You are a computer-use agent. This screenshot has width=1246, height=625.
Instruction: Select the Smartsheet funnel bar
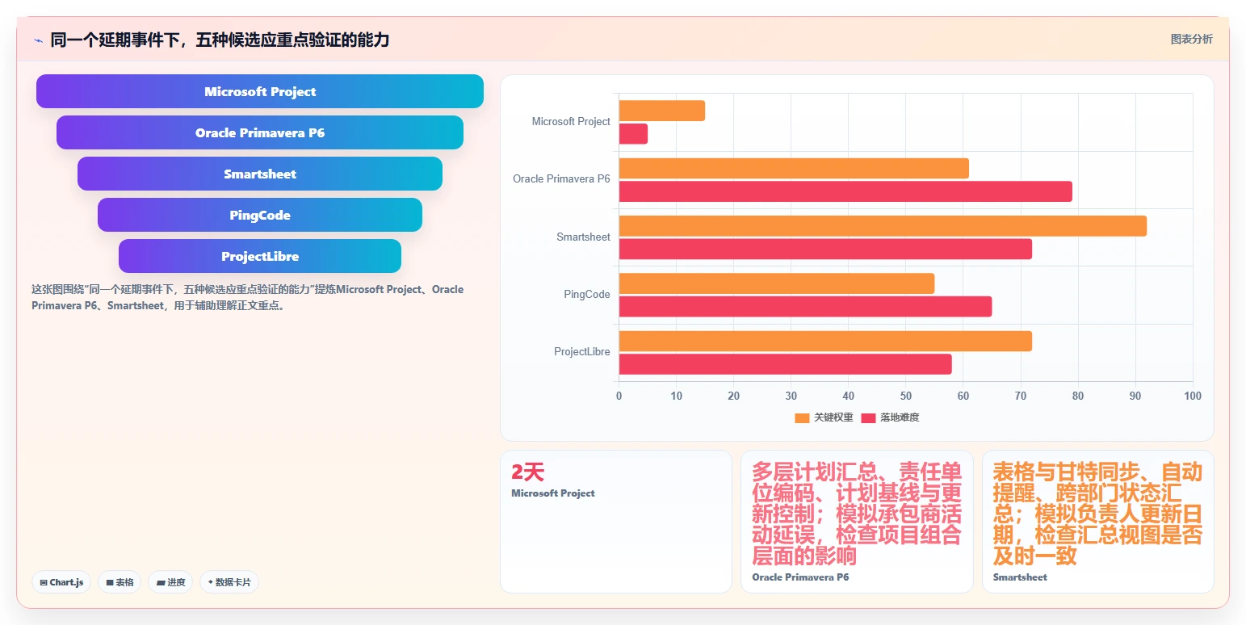point(260,174)
